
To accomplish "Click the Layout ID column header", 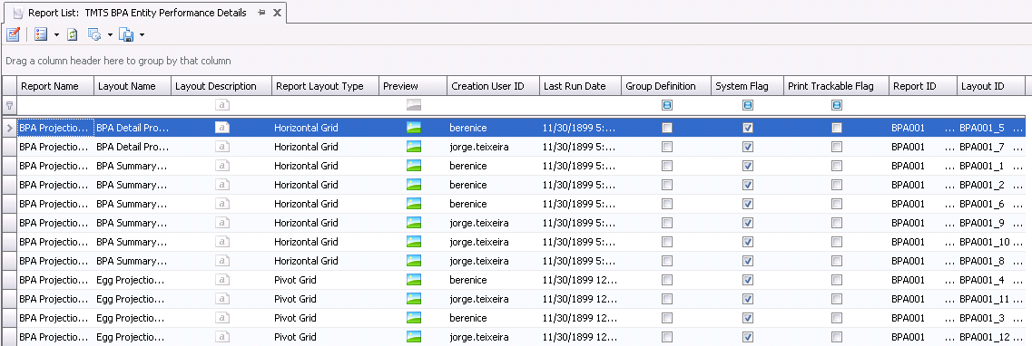I will [x=990, y=86].
